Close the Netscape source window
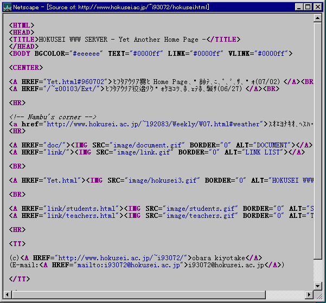This screenshot has height=303, width=326. pyautogui.click(x=318, y=7)
